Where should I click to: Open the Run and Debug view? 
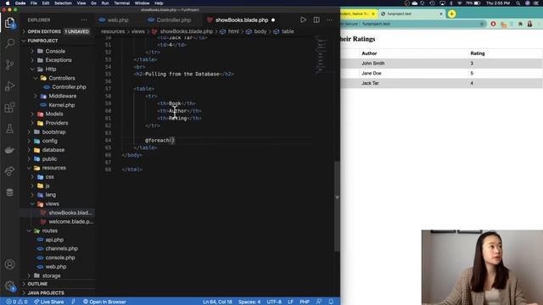click(x=9, y=86)
